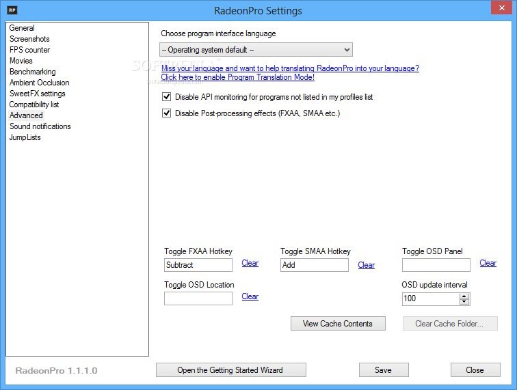Click the Toggle FXAA Hotkey field
Image resolution: width=517 pixels, height=390 pixels.
click(198, 265)
